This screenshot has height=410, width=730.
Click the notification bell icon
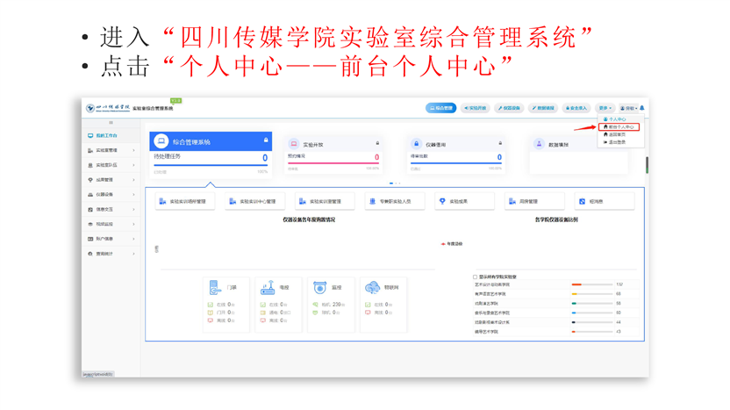(641, 108)
